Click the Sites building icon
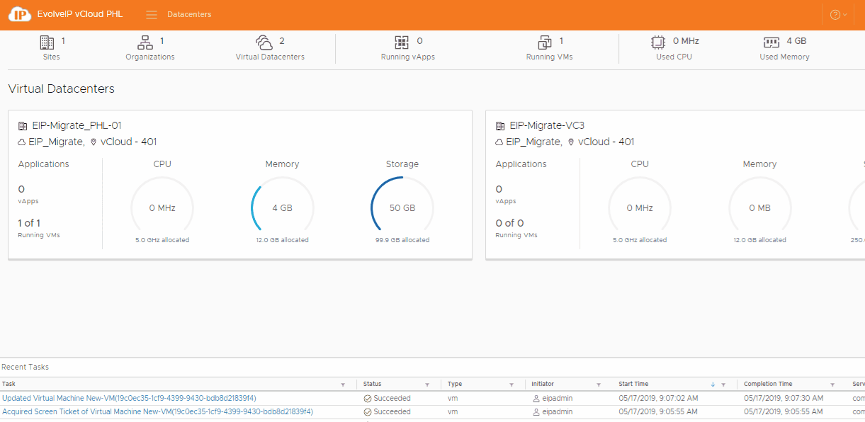This screenshot has width=865, height=422. coord(47,42)
